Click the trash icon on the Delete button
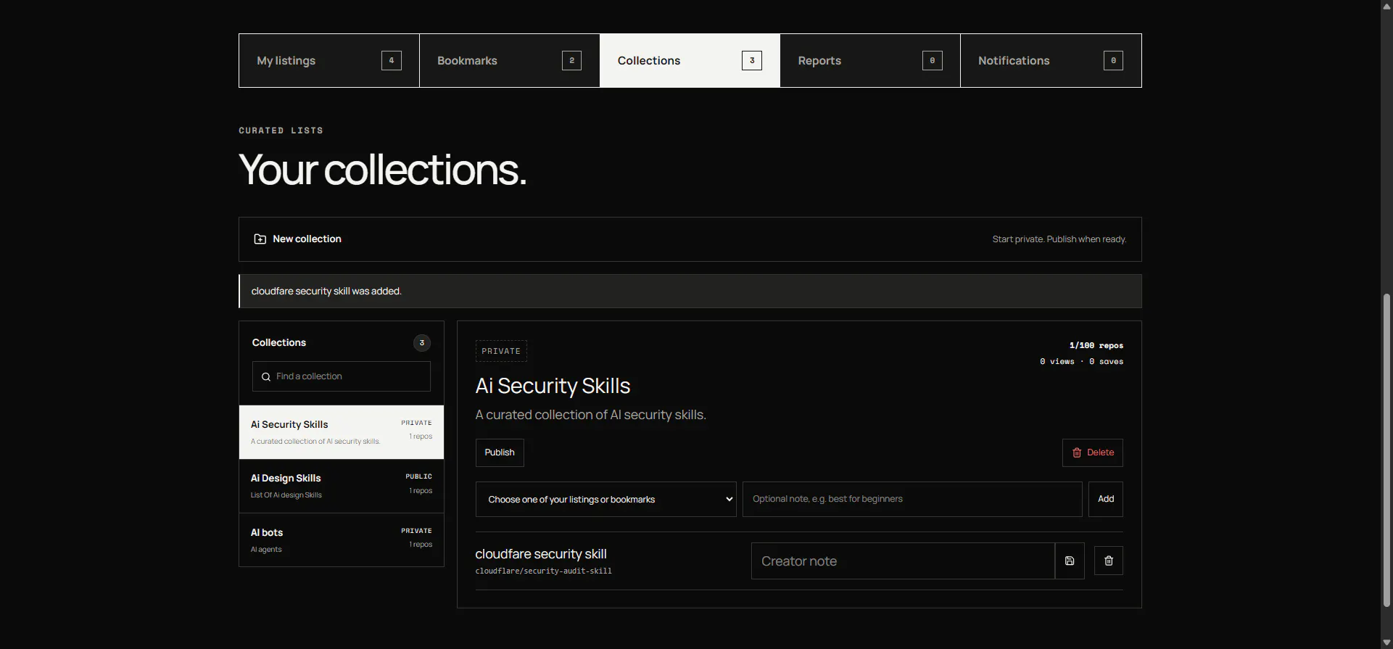The width and height of the screenshot is (1393, 649). click(1077, 452)
